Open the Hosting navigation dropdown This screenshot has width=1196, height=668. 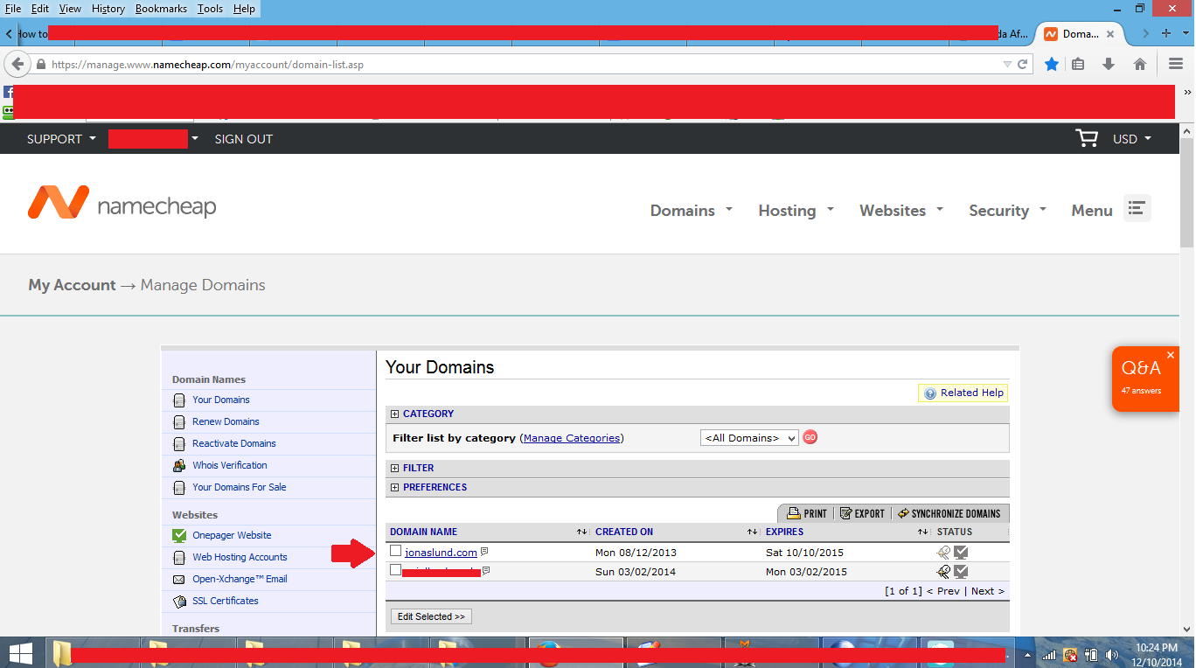[x=796, y=210]
